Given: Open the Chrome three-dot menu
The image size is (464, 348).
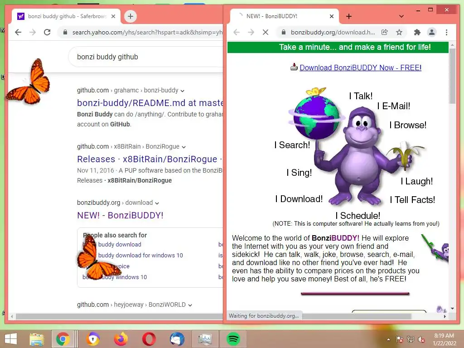Looking at the screenshot, I should coord(446,32).
